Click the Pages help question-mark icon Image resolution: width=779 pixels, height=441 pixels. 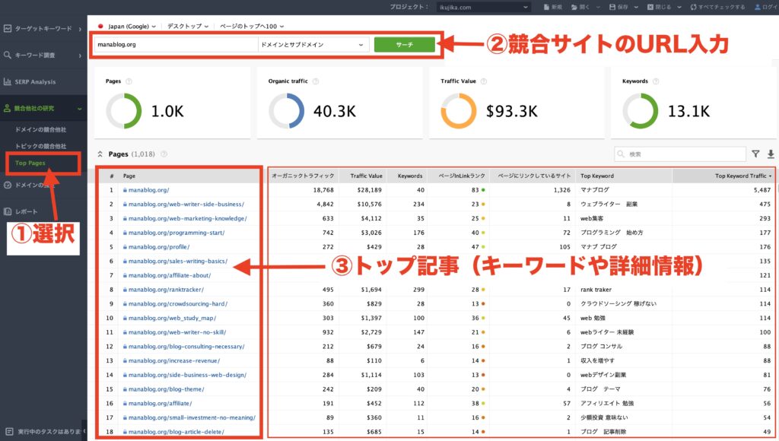129,81
